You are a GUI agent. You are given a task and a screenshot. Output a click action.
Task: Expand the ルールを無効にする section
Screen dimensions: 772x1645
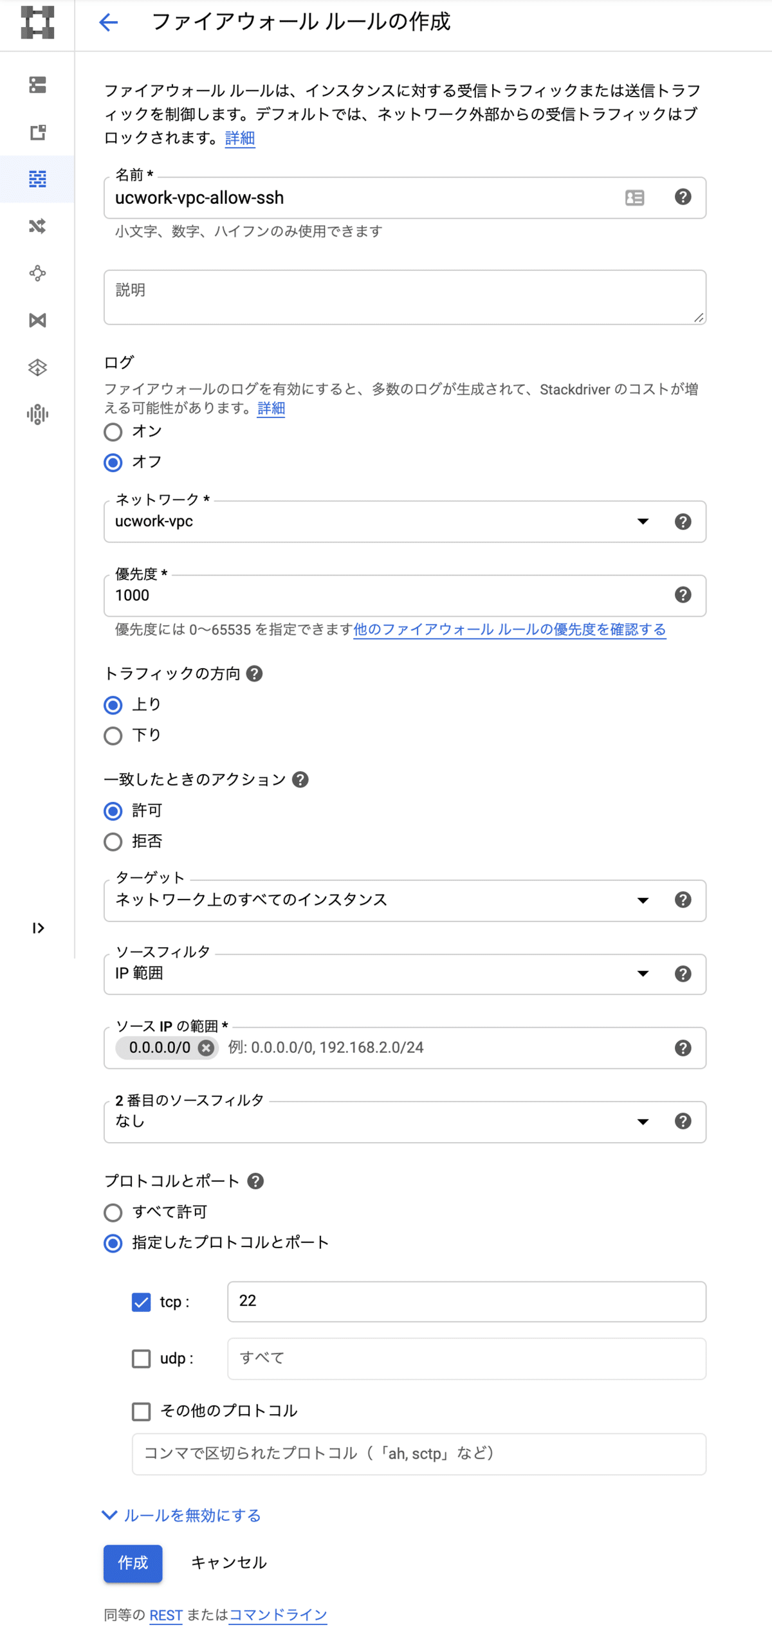point(182,1516)
